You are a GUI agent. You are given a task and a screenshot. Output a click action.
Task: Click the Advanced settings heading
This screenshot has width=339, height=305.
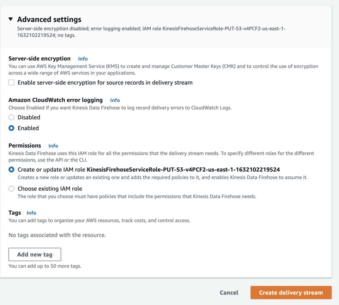point(49,19)
